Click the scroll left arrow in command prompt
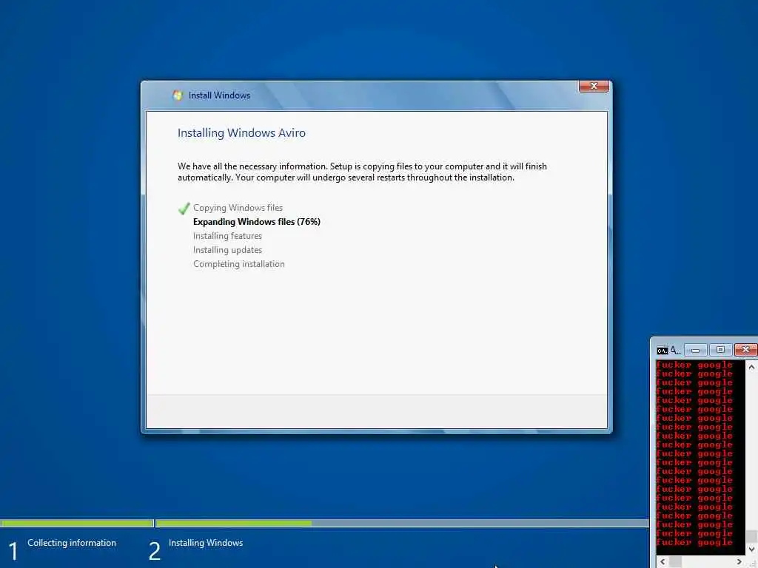This screenshot has height=568, width=758. [663, 561]
